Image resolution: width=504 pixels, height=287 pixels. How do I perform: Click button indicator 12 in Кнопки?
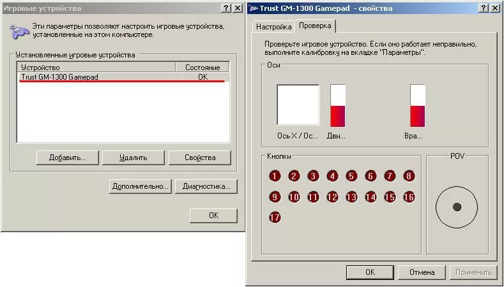click(x=332, y=197)
